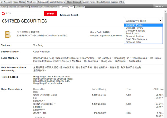167x118 pixels.
Task: Click the Current Holding column header
Action: tap(99, 89)
